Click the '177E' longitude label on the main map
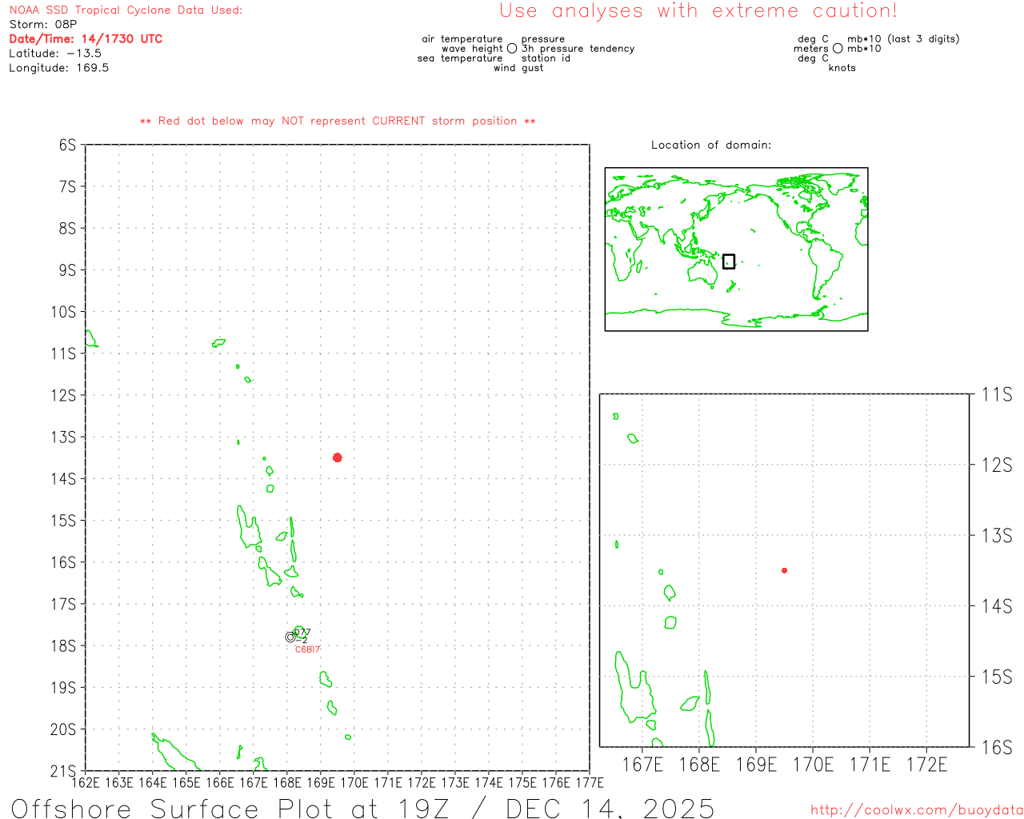This screenshot has width=1024, height=819. click(589, 783)
